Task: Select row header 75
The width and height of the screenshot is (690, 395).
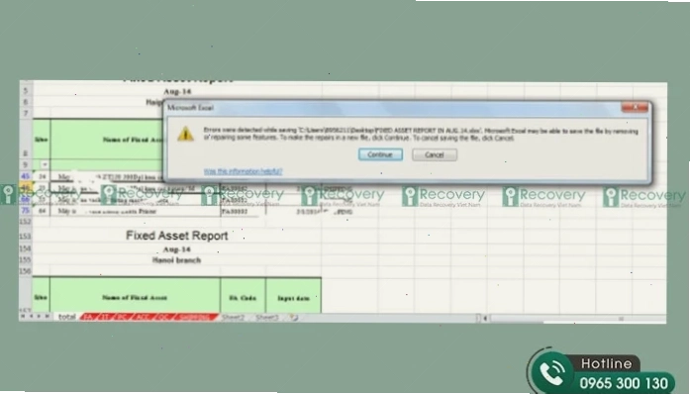Action: [x=26, y=211]
